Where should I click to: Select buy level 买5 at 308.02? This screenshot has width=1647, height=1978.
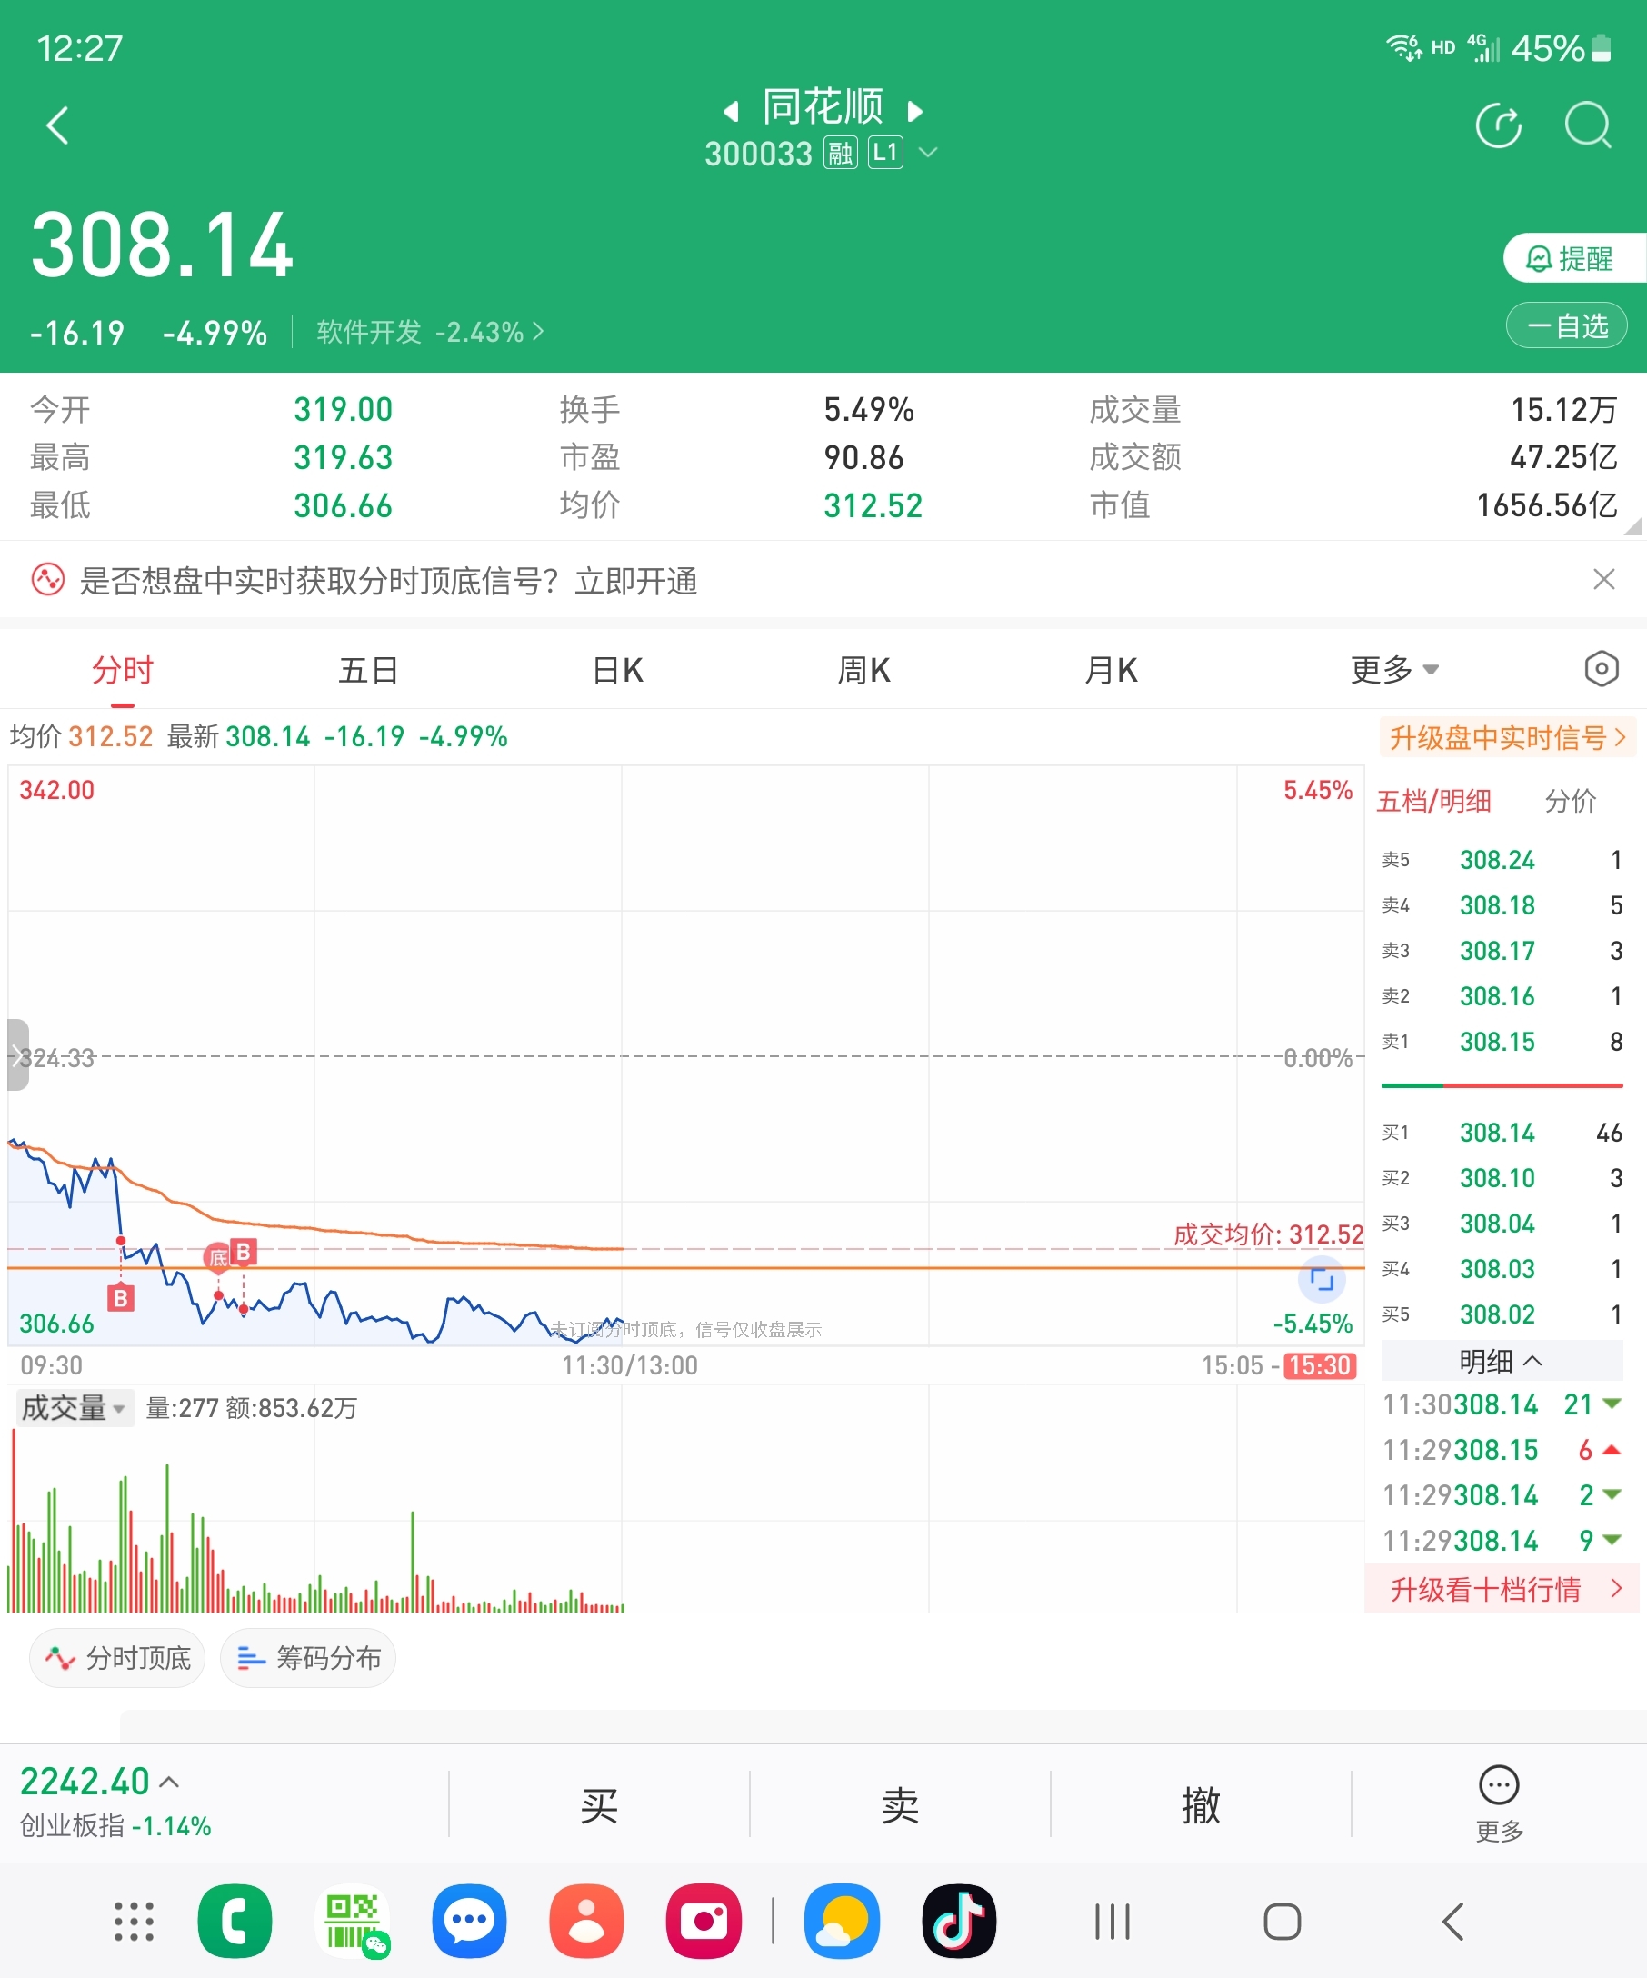(1502, 1314)
